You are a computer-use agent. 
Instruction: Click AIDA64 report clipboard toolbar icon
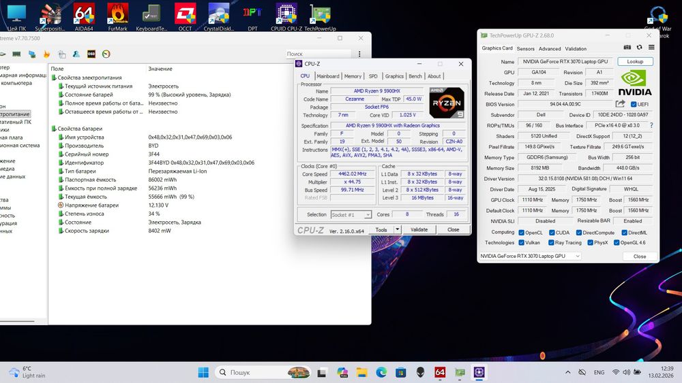[x=62, y=54]
